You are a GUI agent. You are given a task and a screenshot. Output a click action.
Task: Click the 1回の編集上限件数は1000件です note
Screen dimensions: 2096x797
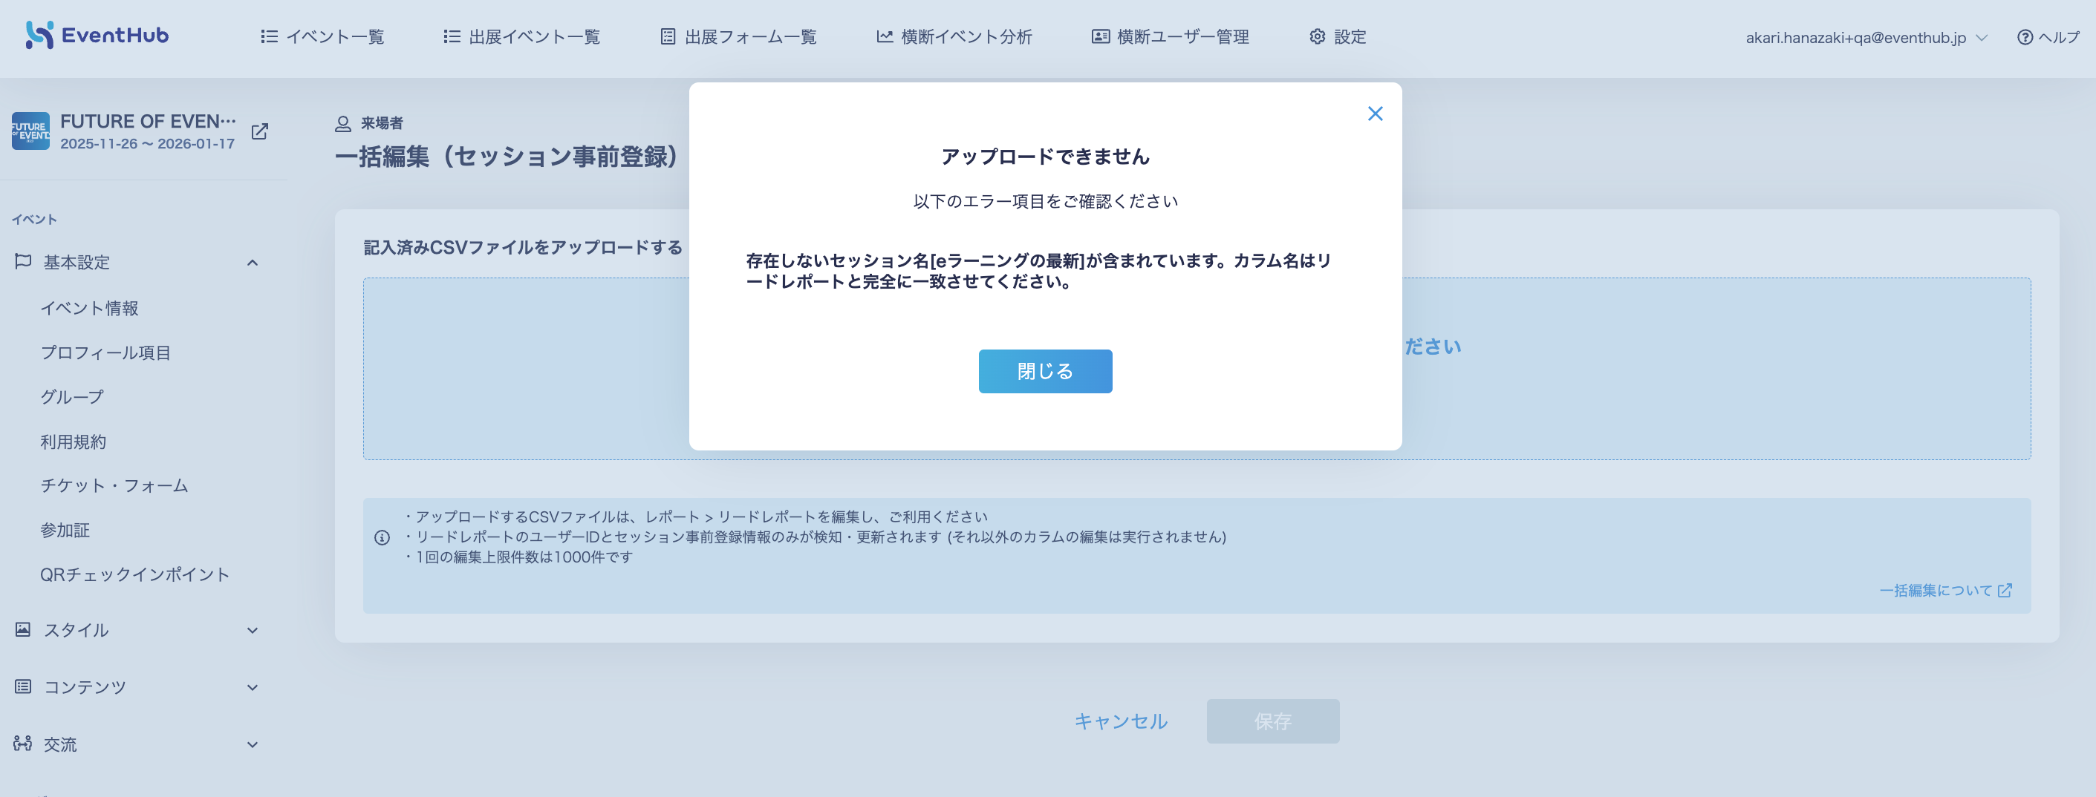pyautogui.click(x=523, y=557)
